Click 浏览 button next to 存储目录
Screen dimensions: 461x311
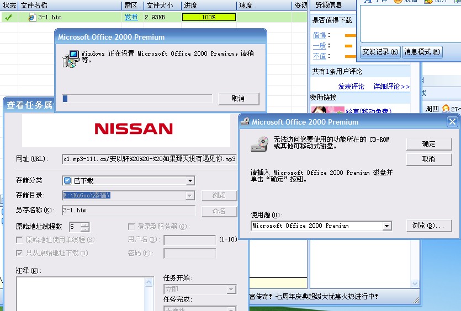tap(219, 195)
